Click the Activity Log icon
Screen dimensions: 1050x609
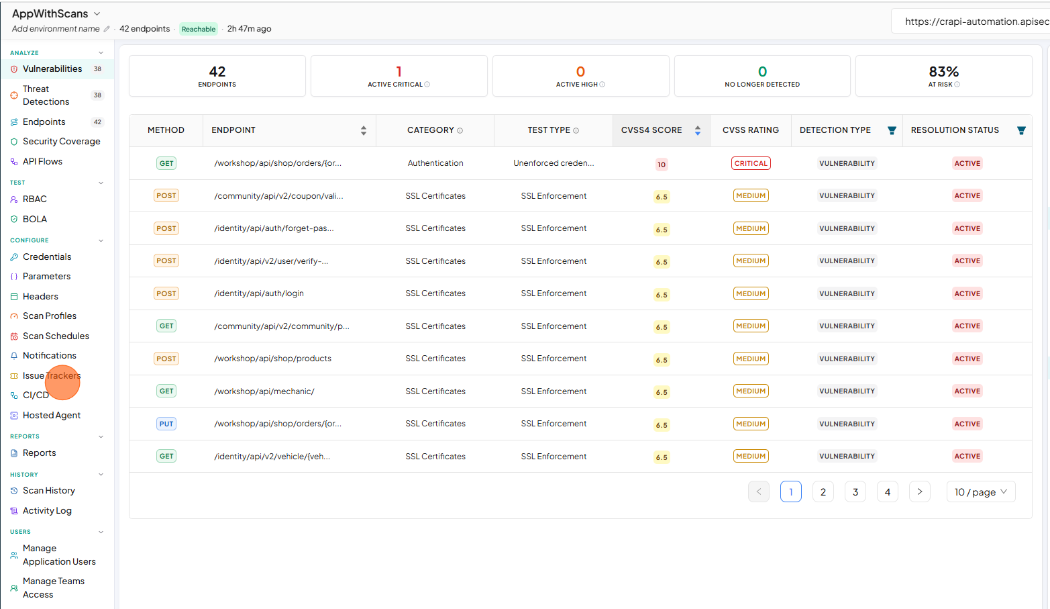click(x=14, y=511)
